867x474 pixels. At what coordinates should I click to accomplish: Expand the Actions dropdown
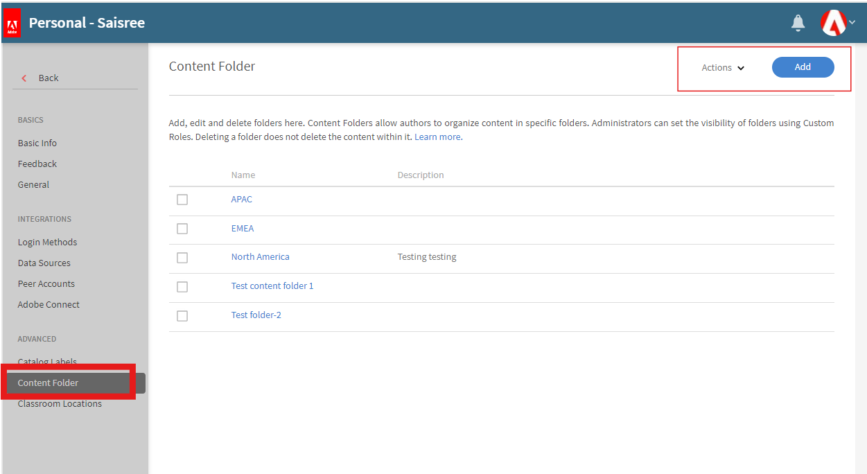(723, 68)
